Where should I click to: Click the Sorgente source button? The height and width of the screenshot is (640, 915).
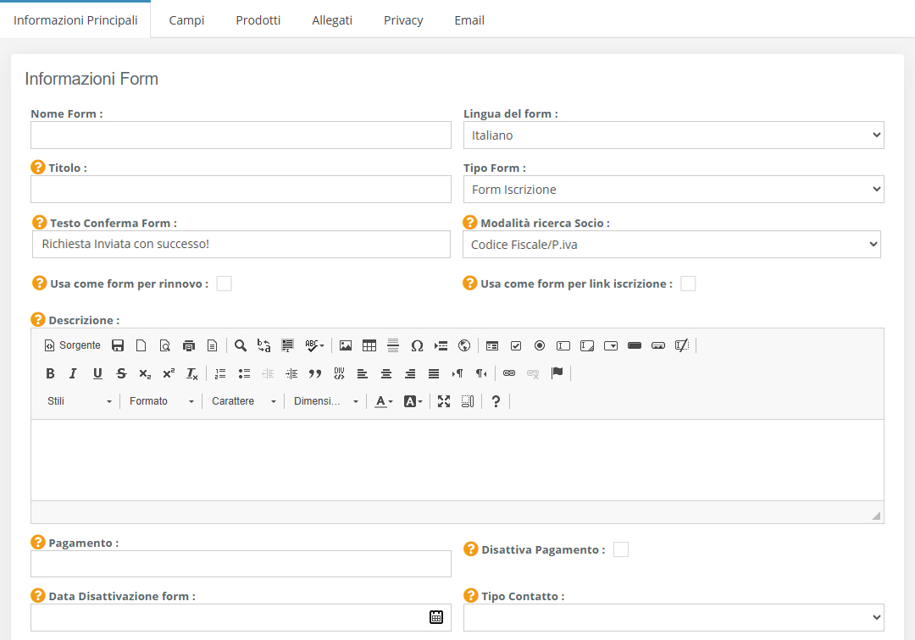click(72, 345)
